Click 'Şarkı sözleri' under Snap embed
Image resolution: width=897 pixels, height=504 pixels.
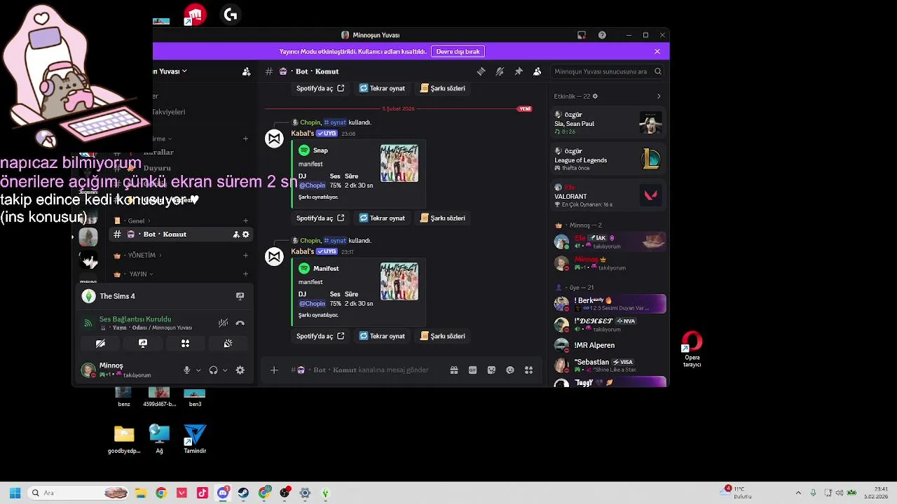(x=442, y=218)
